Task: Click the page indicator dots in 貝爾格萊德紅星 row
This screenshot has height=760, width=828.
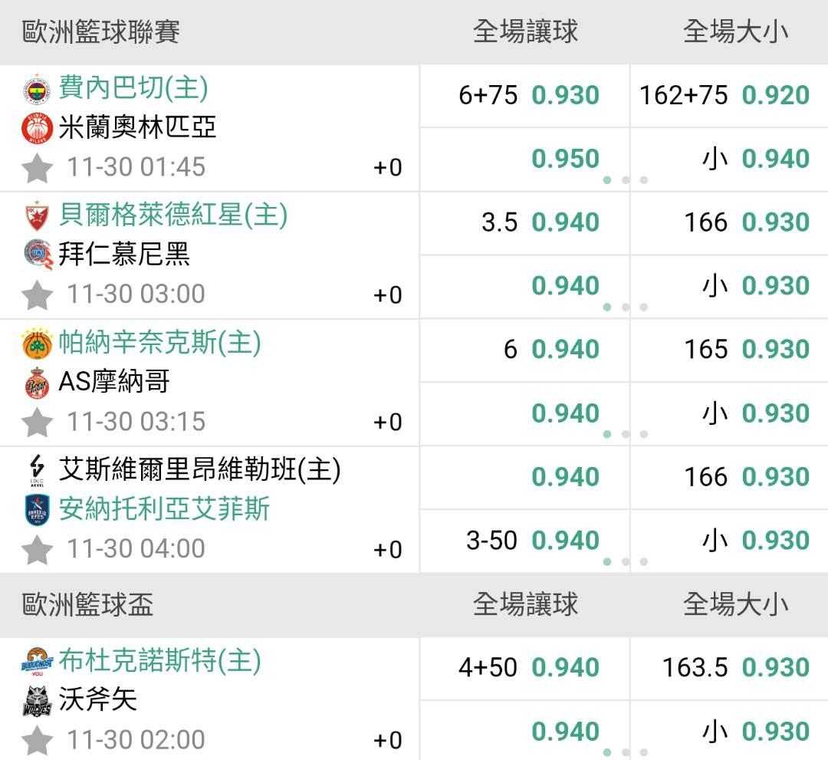Action: pyautogui.click(x=625, y=308)
